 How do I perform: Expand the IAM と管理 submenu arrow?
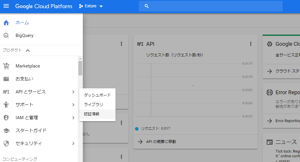coord(73,118)
